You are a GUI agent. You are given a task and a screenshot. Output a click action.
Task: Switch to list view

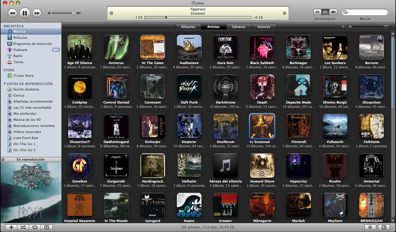[317, 12]
